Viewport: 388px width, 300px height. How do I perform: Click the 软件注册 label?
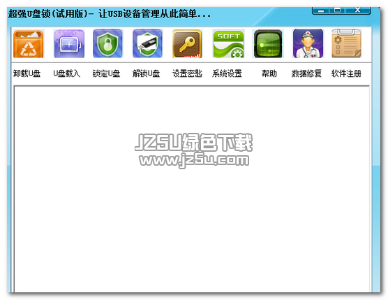[x=346, y=73]
